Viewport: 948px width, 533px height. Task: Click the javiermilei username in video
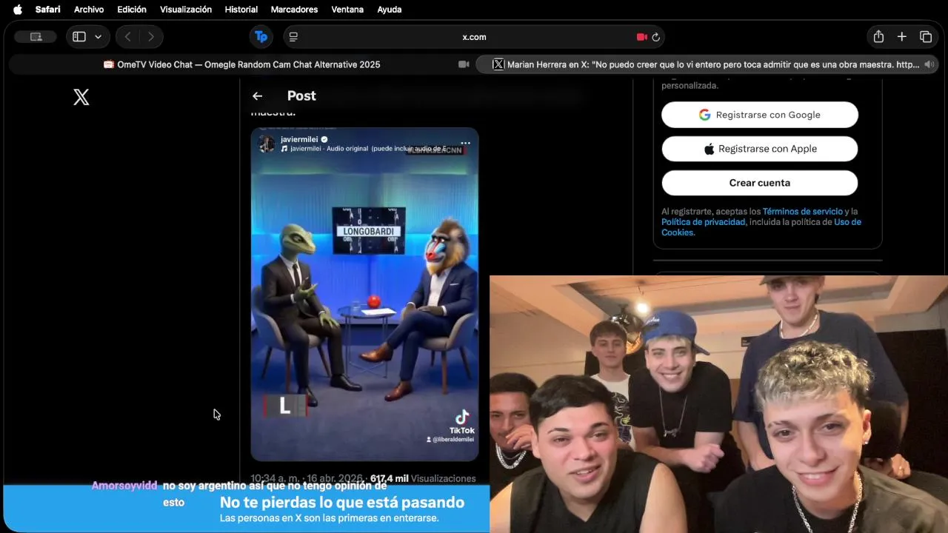point(299,139)
